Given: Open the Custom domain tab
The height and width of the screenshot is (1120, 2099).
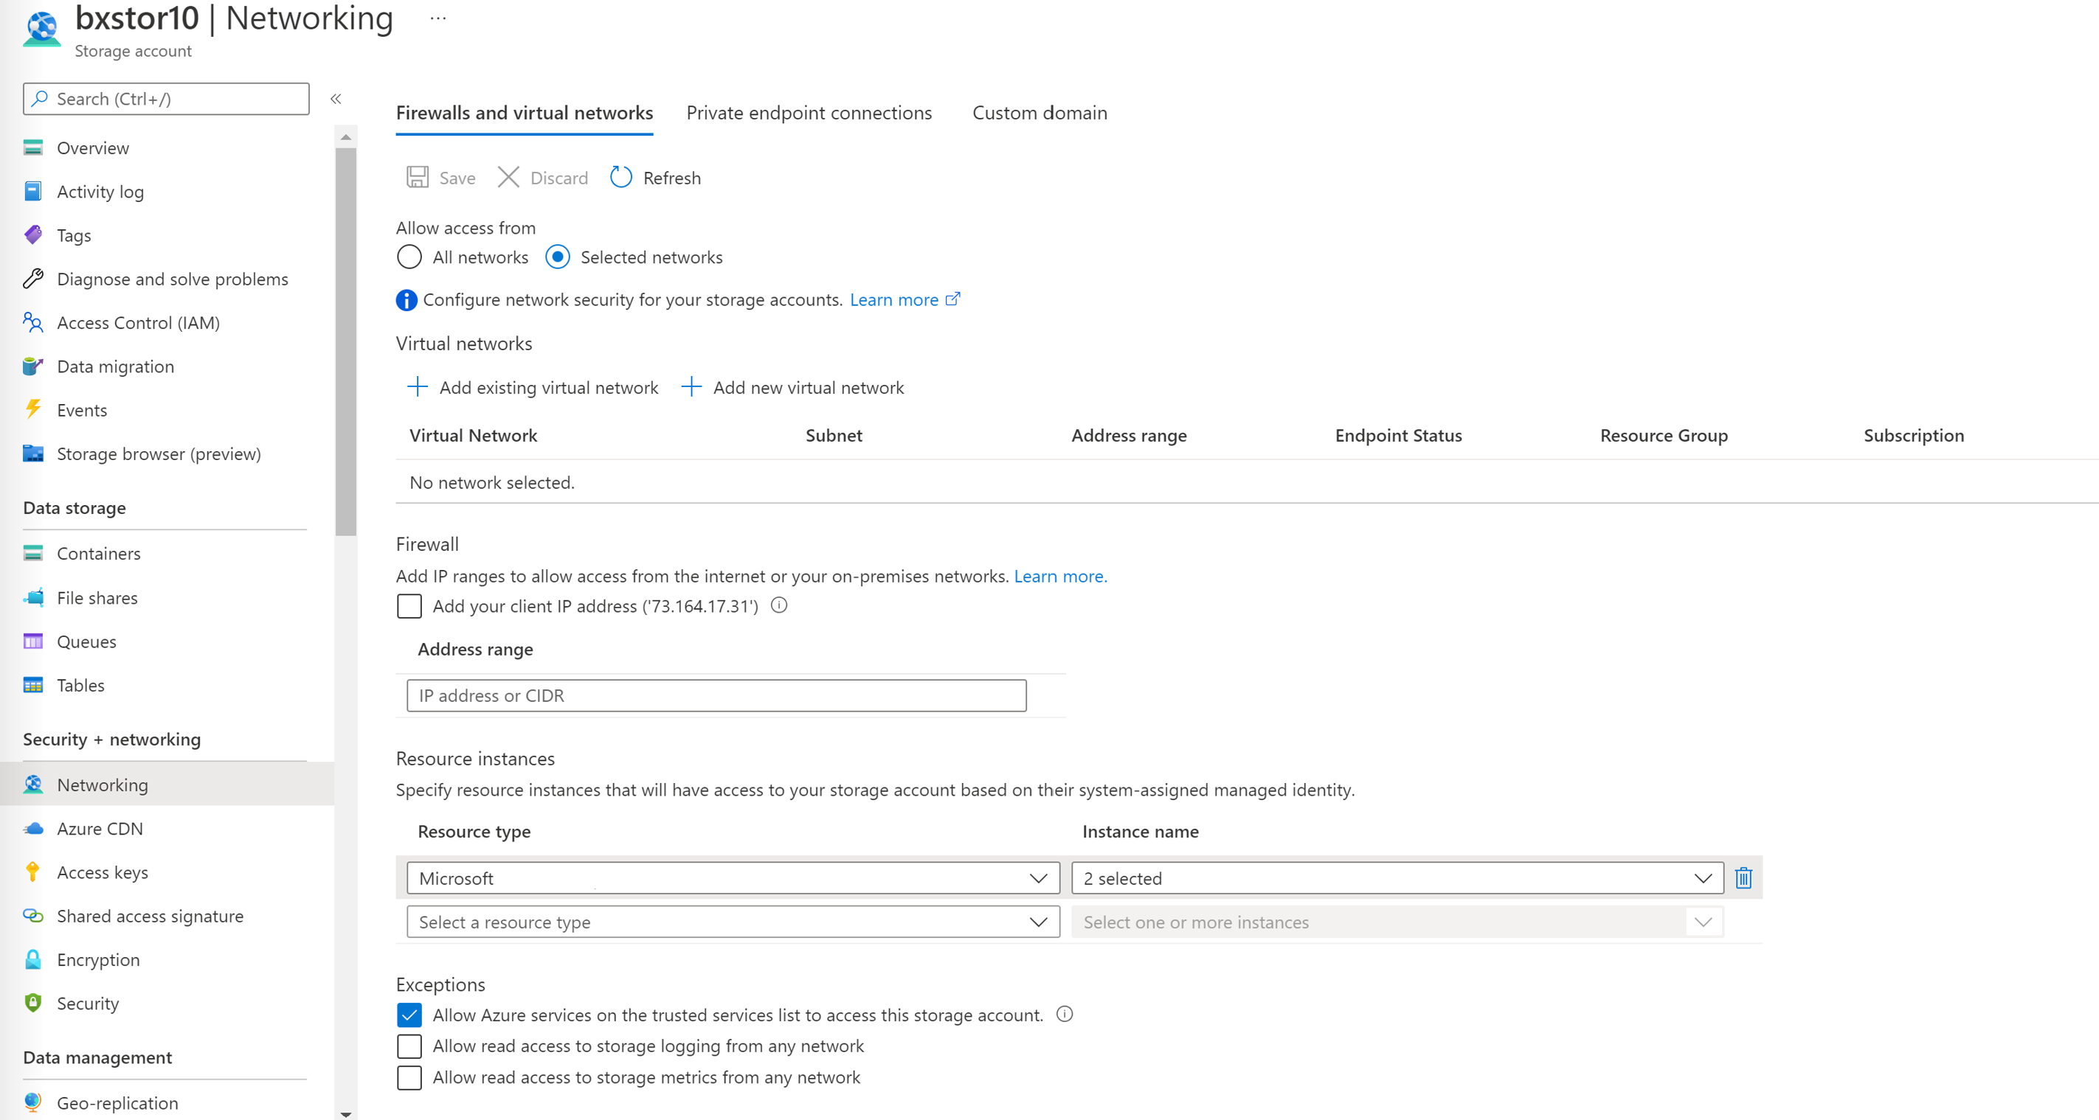Looking at the screenshot, I should [x=1039, y=112].
